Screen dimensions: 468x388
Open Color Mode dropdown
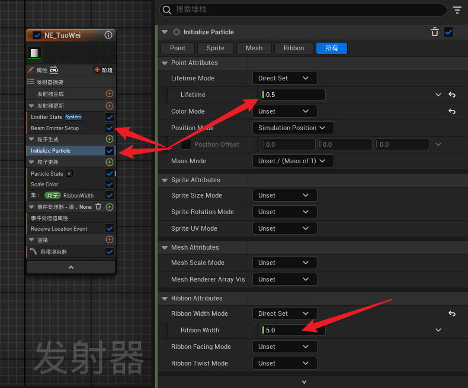[285, 111]
